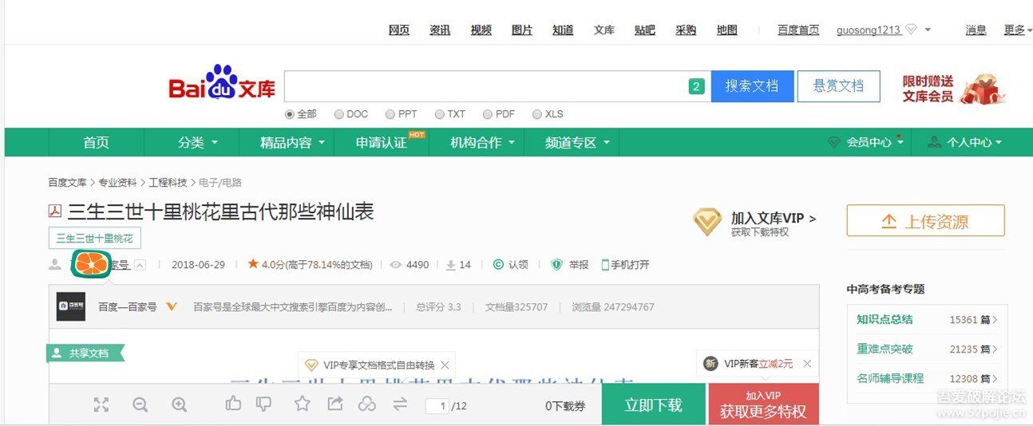Click the cloud save icon

click(366, 404)
